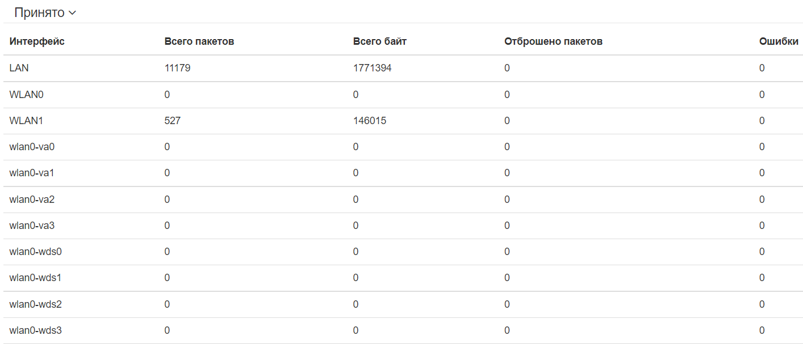Click the wlan0-va2 interface name
803x344 pixels.
(32, 199)
